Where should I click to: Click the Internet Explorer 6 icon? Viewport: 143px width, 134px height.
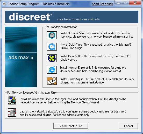pos(52,70)
